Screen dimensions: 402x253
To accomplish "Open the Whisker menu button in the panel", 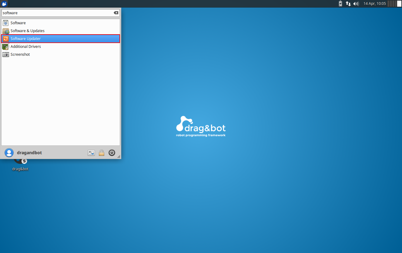I will tap(4, 4).
